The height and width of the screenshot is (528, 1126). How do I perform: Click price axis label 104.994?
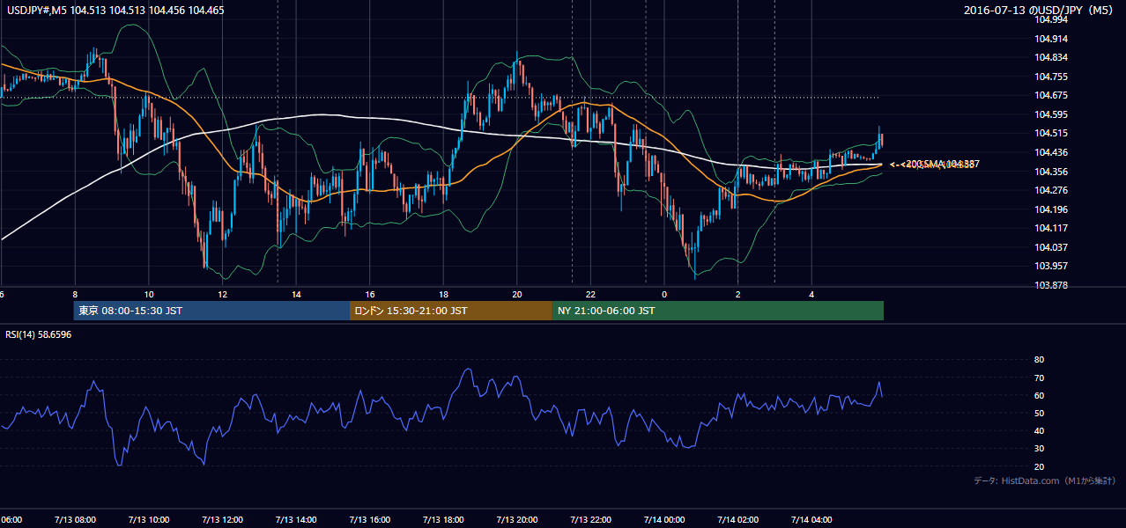click(1050, 19)
